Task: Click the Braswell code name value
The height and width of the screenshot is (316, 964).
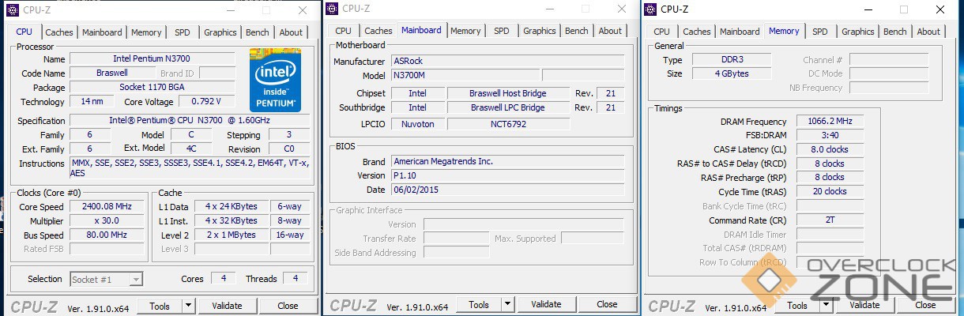Action: point(109,73)
